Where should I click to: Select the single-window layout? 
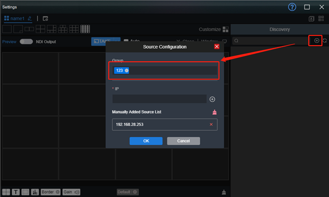tap(7, 29)
